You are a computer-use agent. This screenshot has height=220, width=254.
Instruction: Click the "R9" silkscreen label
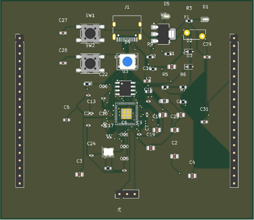coord(150,44)
